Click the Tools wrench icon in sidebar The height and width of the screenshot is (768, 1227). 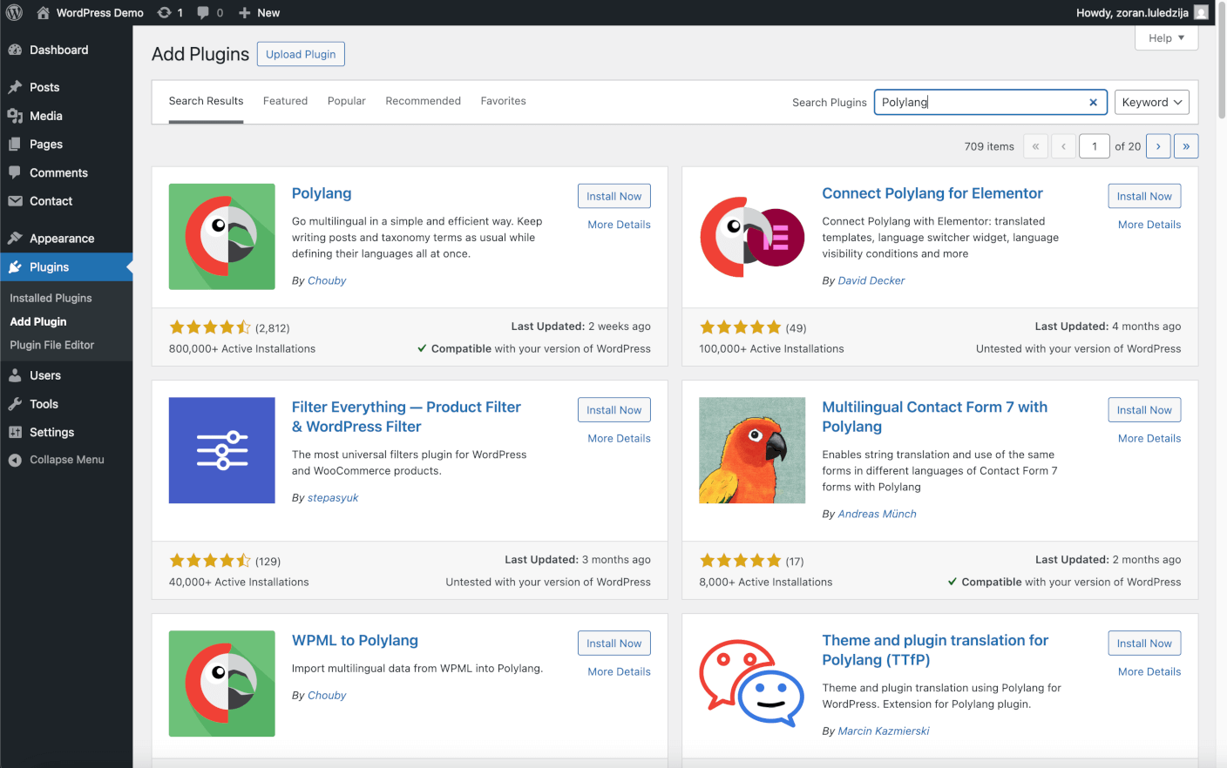tap(15, 404)
